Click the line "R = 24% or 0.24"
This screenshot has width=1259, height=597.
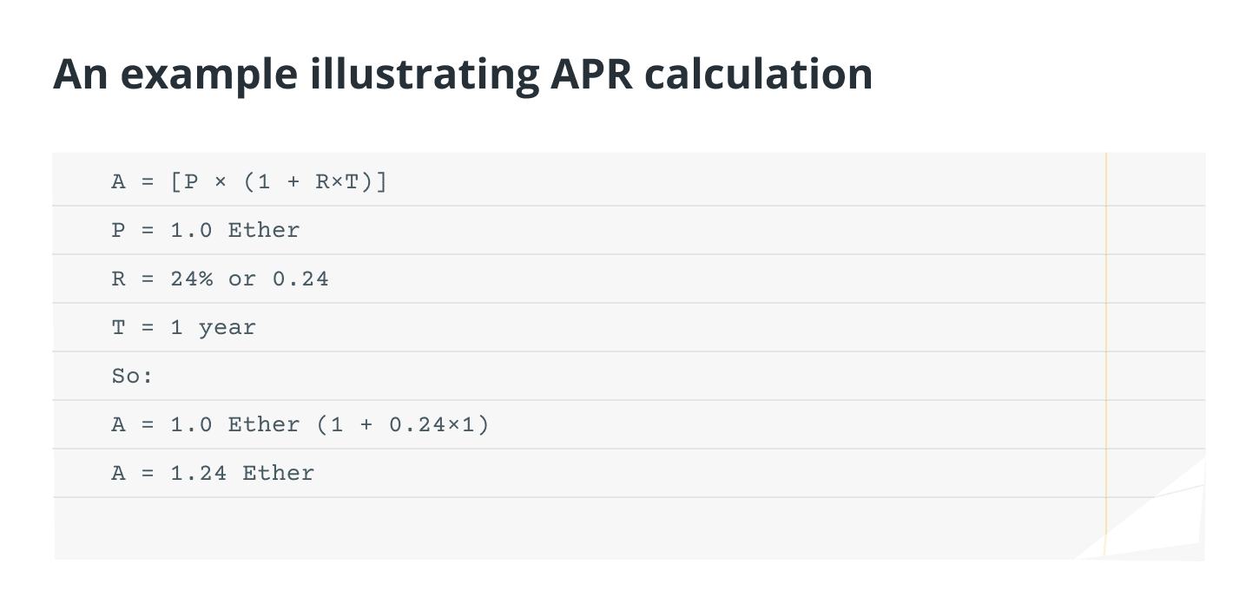coord(220,279)
